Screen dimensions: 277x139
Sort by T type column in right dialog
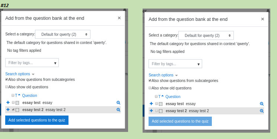coord(159,97)
